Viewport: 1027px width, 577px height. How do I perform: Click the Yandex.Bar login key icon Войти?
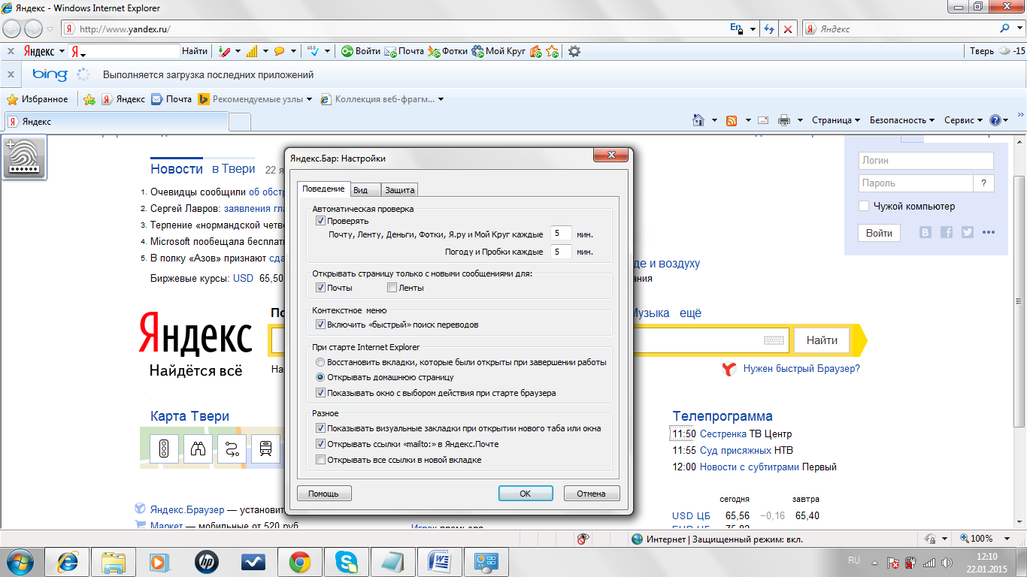(x=361, y=51)
